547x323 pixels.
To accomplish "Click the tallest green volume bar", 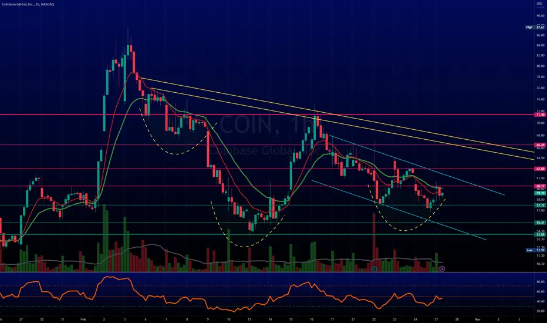I will (x=104, y=238).
